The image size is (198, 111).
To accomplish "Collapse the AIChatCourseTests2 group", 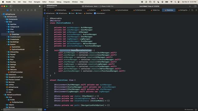I will click(4, 95).
